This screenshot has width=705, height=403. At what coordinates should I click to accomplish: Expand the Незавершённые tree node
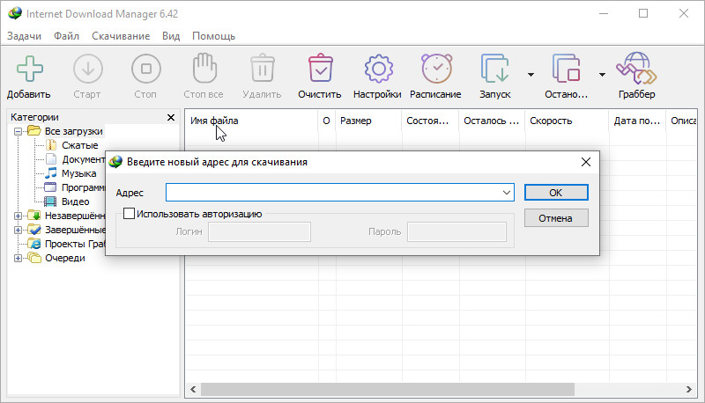[x=19, y=216]
